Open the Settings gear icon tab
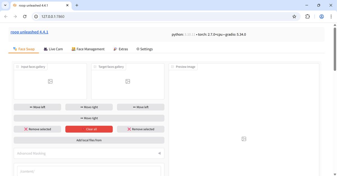 138,49
